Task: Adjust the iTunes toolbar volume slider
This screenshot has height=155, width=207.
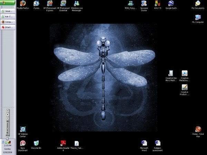Action: point(8,127)
